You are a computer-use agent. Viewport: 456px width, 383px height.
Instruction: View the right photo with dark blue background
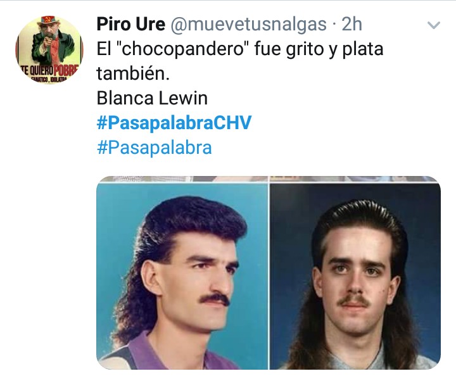pyautogui.click(x=355, y=277)
